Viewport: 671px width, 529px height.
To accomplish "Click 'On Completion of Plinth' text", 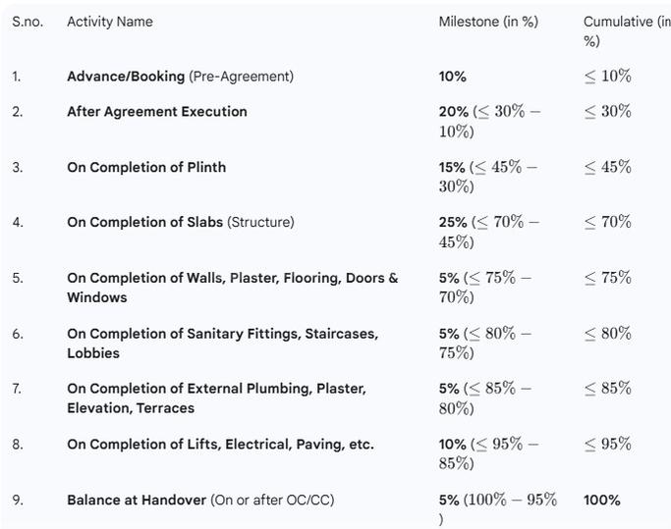I will (146, 168).
